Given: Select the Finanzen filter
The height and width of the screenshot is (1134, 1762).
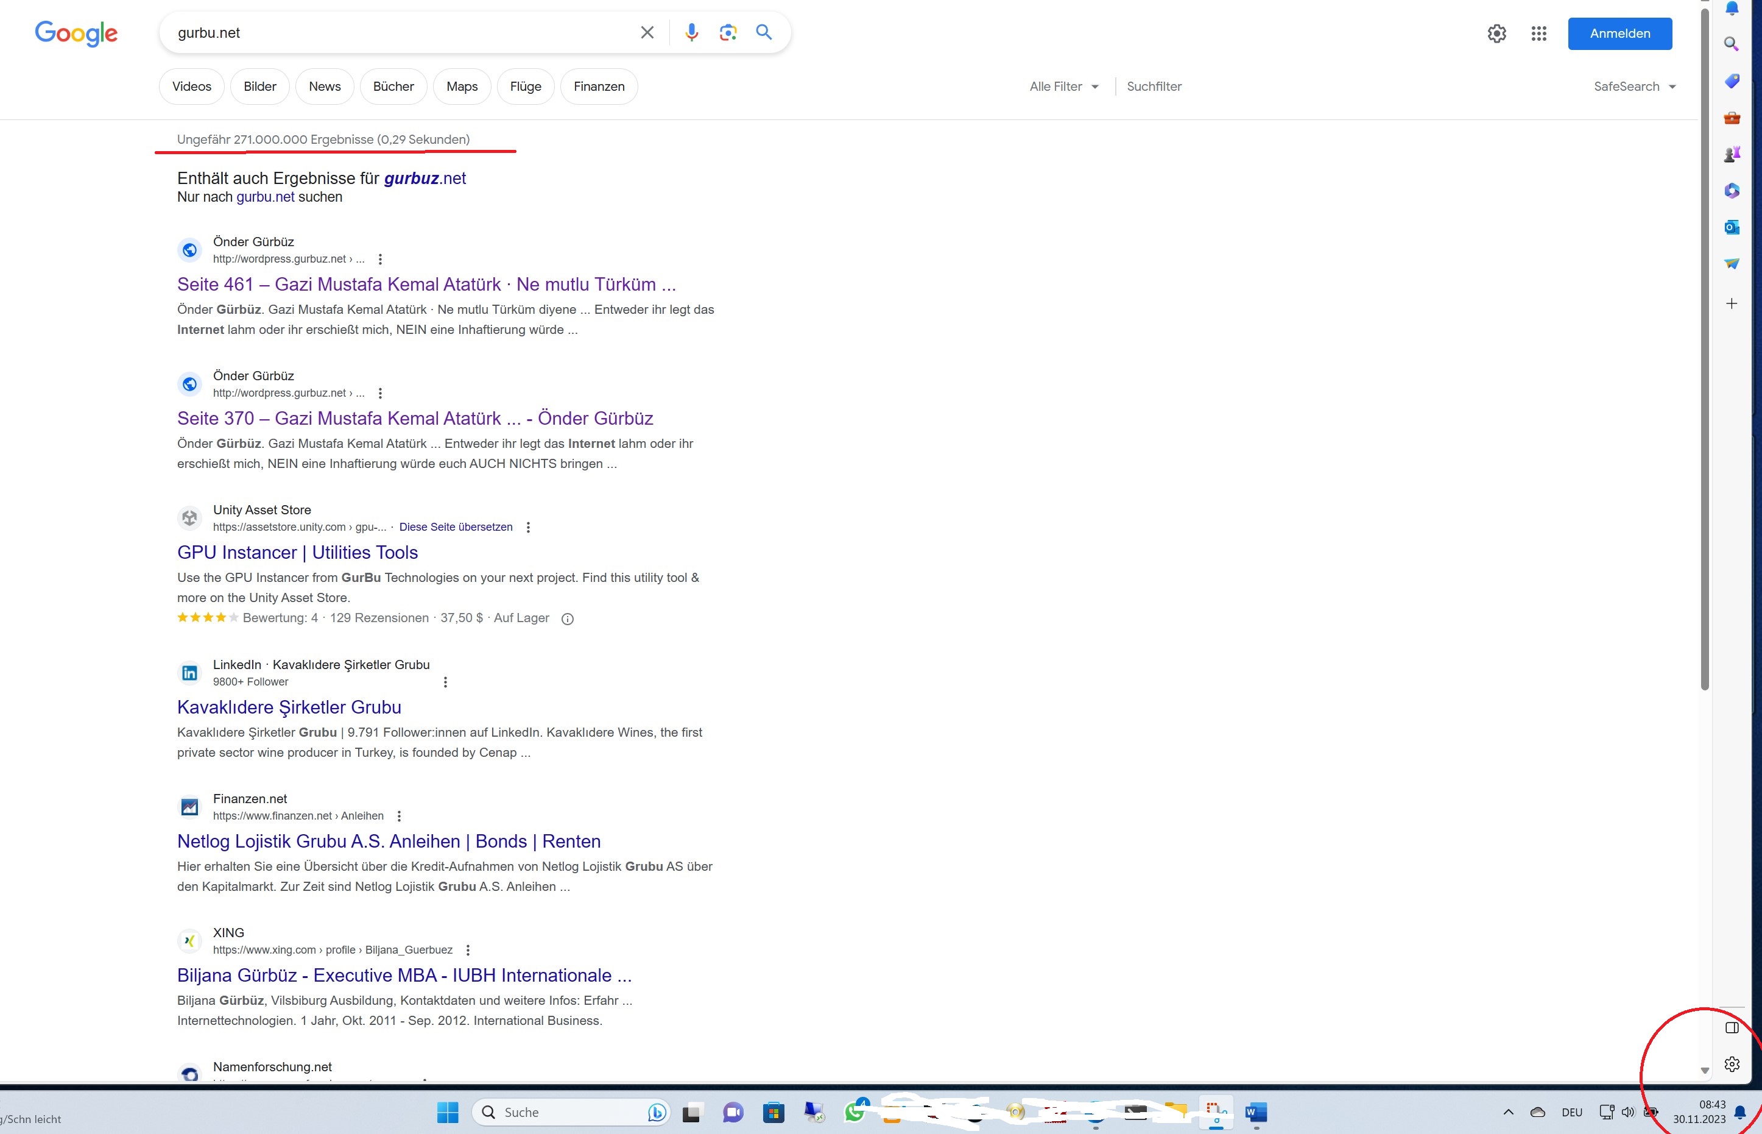Looking at the screenshot, I should 598,86.
